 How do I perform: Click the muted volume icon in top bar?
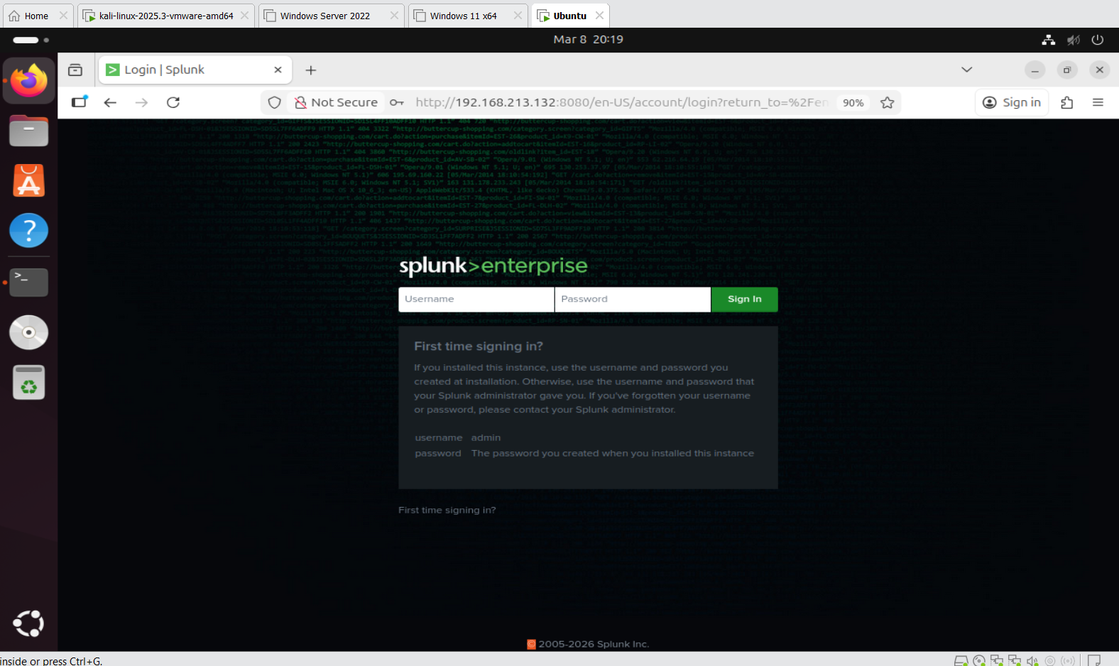tap(1074, 40)
